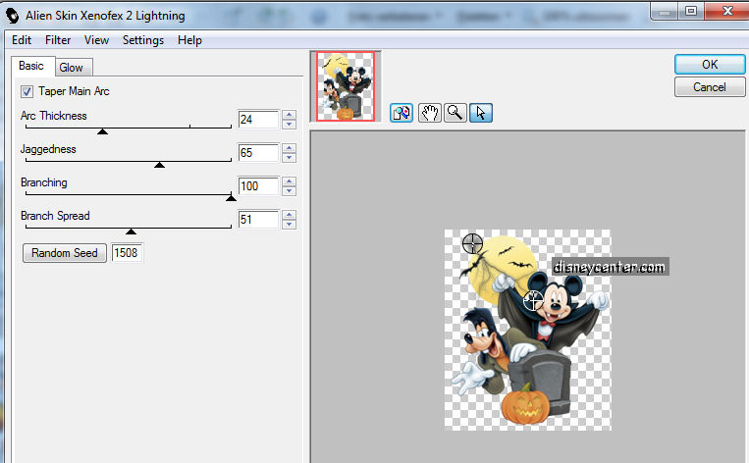The image size is (749, 463).
Task: Toggle the Taper Main Arc checkbox
Action: (27, 91)
